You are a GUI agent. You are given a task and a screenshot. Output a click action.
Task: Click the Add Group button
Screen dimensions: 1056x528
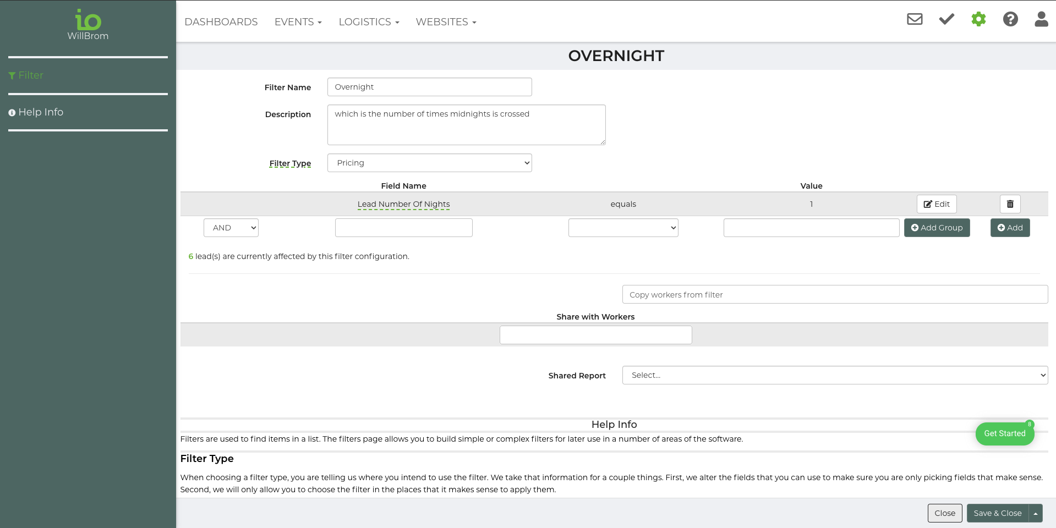coord(937,228)
